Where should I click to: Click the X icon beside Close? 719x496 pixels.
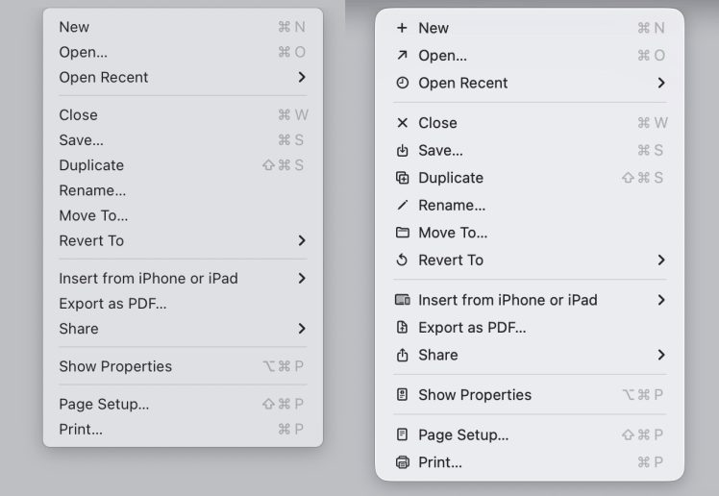(402, 123)
